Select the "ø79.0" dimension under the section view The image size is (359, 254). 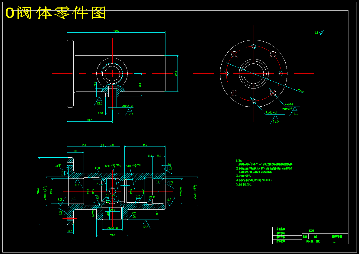click(x=112, y=235)
